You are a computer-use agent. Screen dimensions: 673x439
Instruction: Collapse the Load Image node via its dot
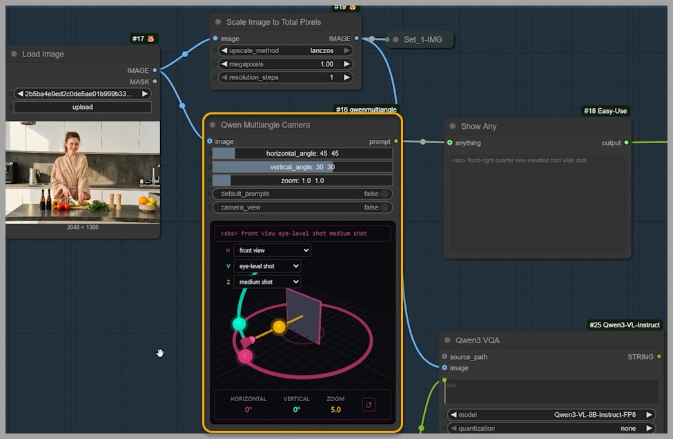click(x=14, y=54)
